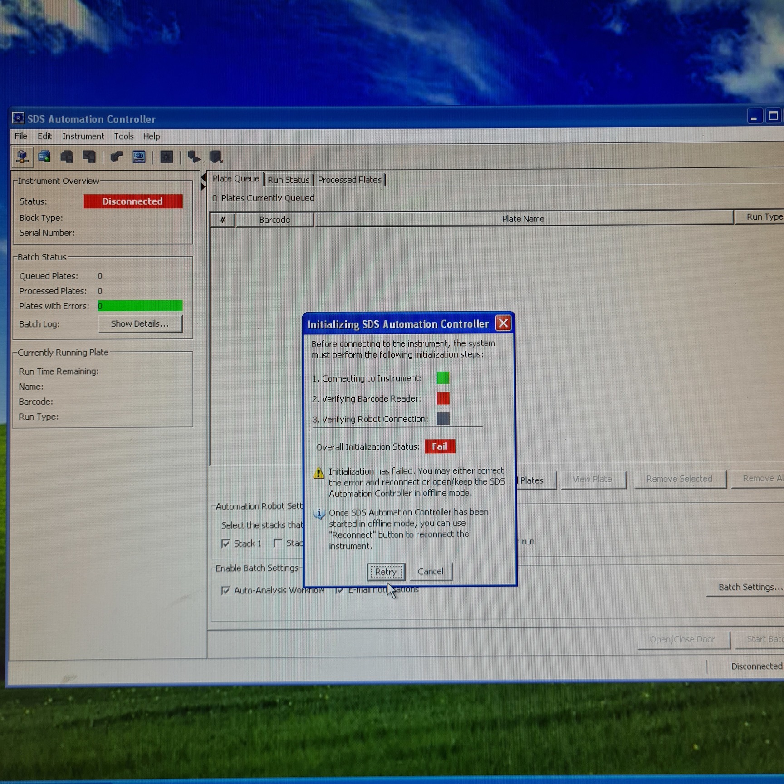Open the File menu
This screenshot has width=784, height=784.
pos(21,136)
